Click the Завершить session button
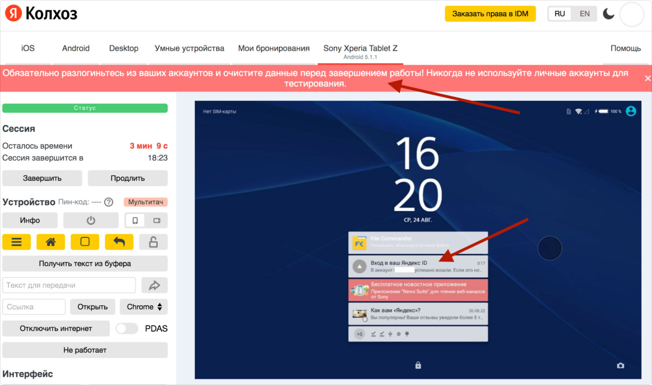Image resolution: width=652 pixels, height=385 pixels. [x=42, y=178]
